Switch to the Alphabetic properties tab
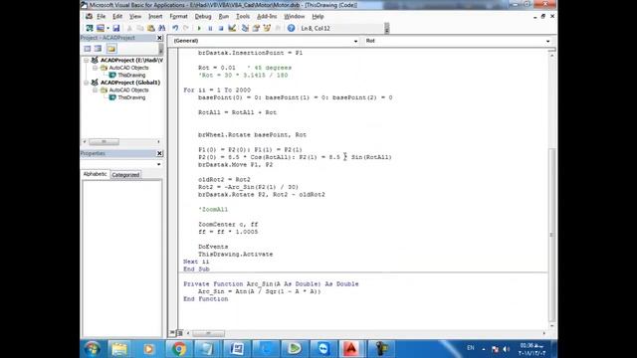 click(x=96, y=174)
